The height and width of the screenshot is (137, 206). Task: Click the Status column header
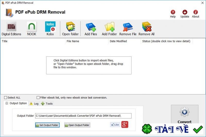pyautogui.click(x=167, y=41)
